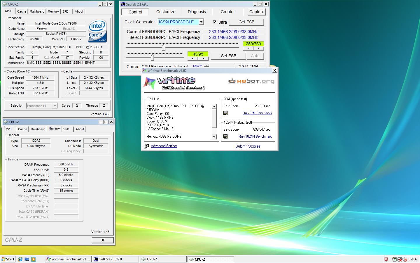Click the Current FSB/DDR/PCI-E/PCI Frequency field
The width and height of the screenshot is (420, 263).
point(233,32)
